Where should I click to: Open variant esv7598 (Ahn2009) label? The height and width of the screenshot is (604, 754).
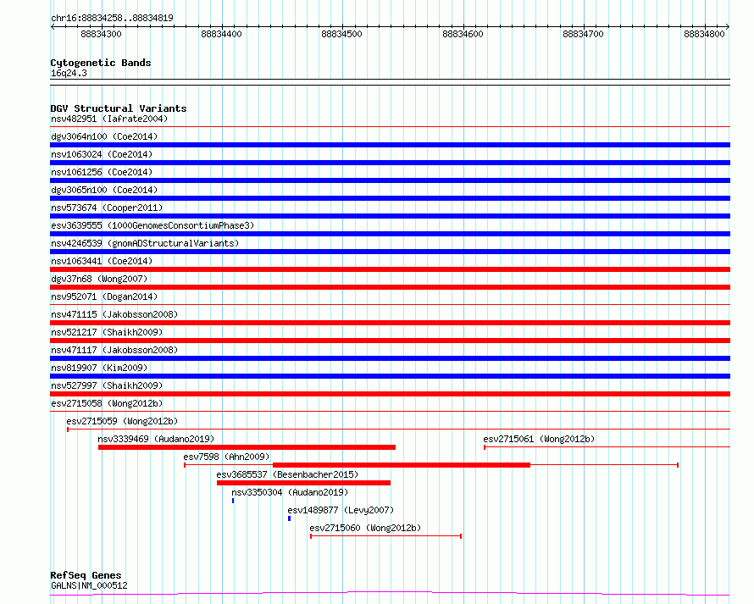coord(226,457)
